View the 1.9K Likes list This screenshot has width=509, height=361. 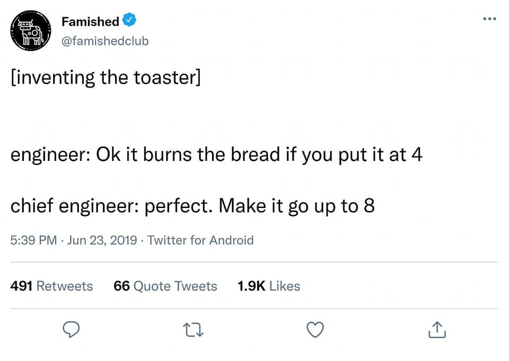(x=269, y=286)
